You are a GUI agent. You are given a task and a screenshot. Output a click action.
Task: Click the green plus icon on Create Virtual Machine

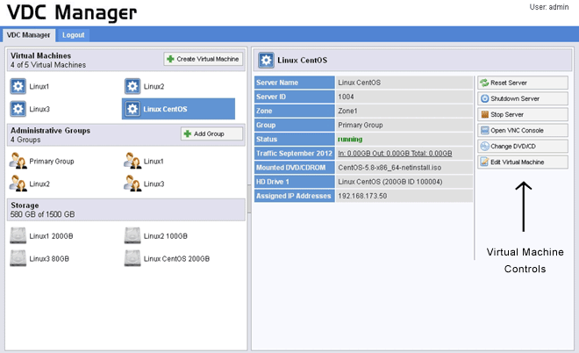point(170,59)
